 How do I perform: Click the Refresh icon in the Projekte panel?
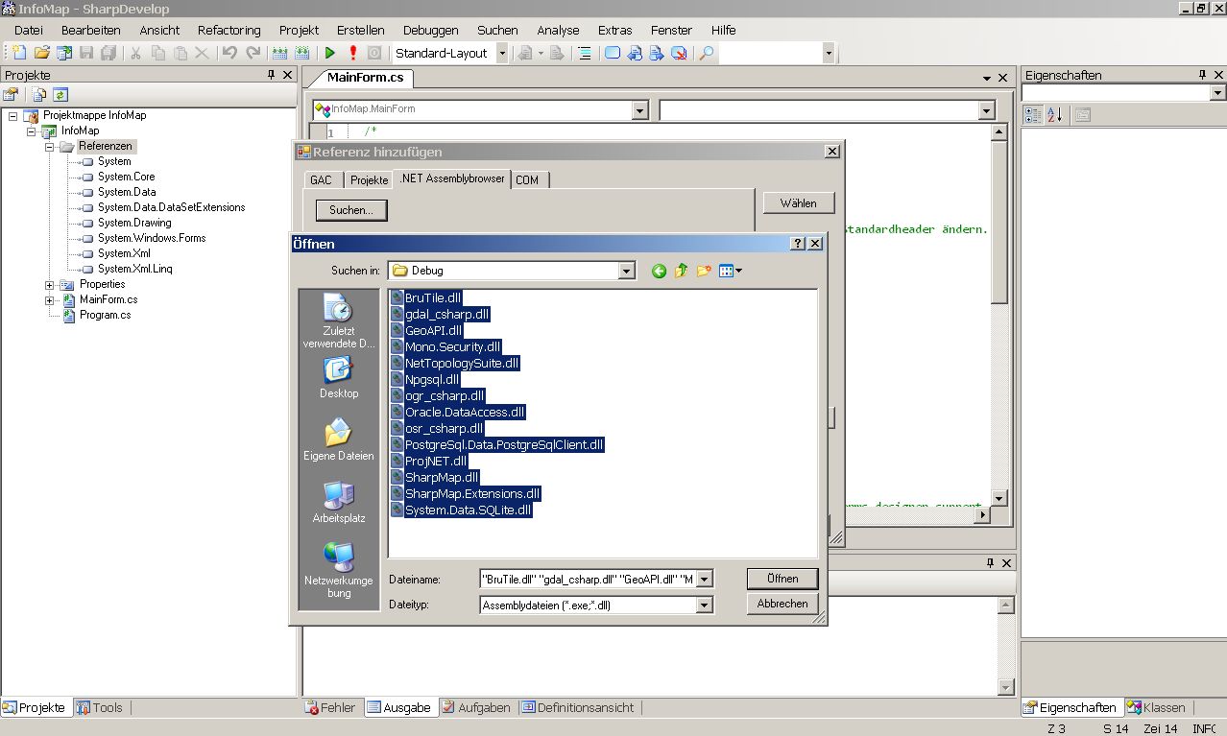[60, 94]
